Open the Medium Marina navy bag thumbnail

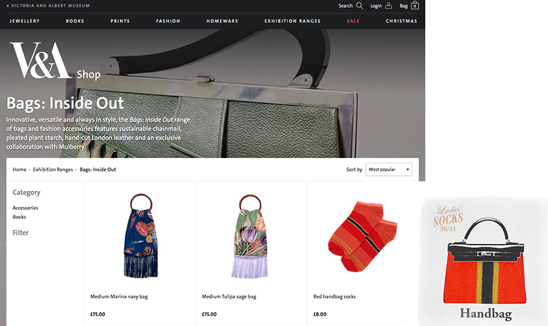coord(141,236)
